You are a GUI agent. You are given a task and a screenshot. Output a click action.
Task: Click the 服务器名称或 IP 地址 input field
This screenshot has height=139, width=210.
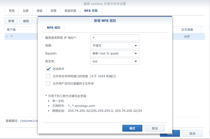pos(115,38)
